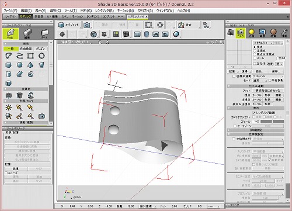The image size is (292, 211).
Task: Click the 選択形状に合わせる fit button
Action: (268, 91)
